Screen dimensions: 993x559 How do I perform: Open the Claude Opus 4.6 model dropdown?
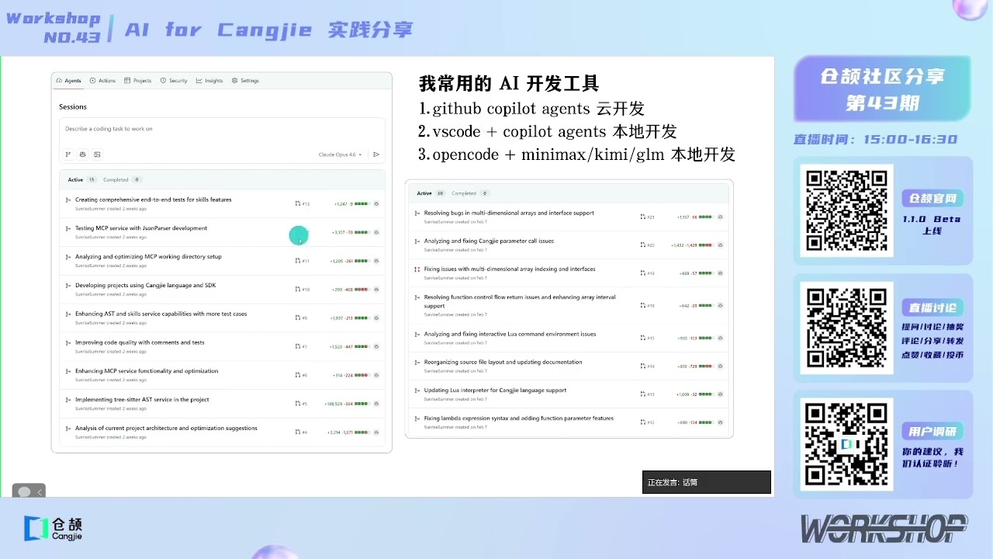[x=340, y=155]
